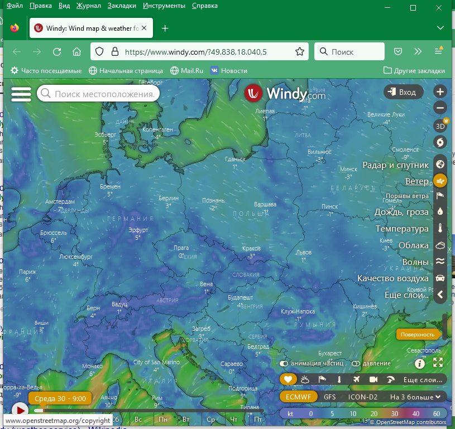Open the hurricane tracker icon
The width and height of the screenshot is (455, 429).
[x=440, y=142]
